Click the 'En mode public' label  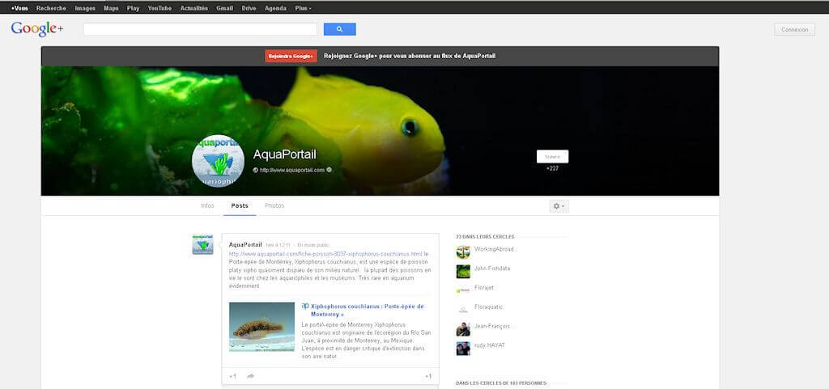tap(313, 245)
